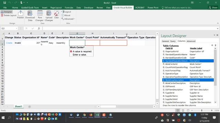Click the horizontal sheet scrollbar
This screenshot has height=123, width=220.
pyautogui.click(x=108, y=107)
